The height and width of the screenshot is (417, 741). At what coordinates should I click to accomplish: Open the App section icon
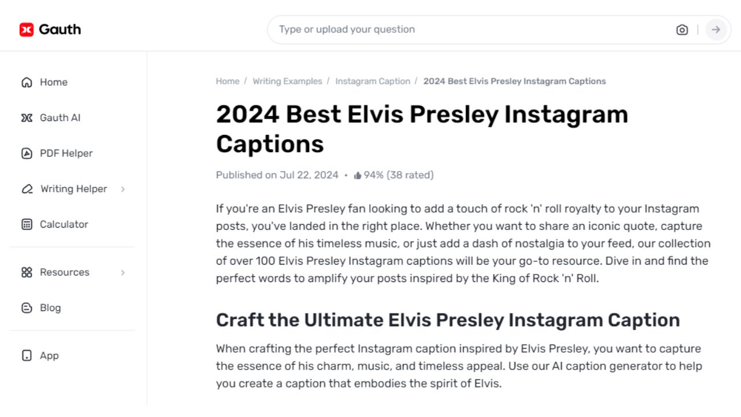26,356
